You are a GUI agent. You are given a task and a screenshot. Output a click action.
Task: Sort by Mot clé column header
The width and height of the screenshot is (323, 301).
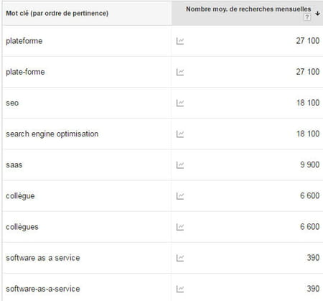click(57, 13)
